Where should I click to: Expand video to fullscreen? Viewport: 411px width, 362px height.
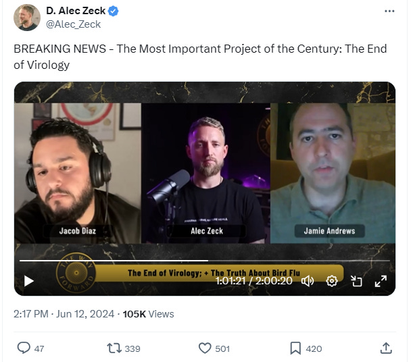point(381,281)
